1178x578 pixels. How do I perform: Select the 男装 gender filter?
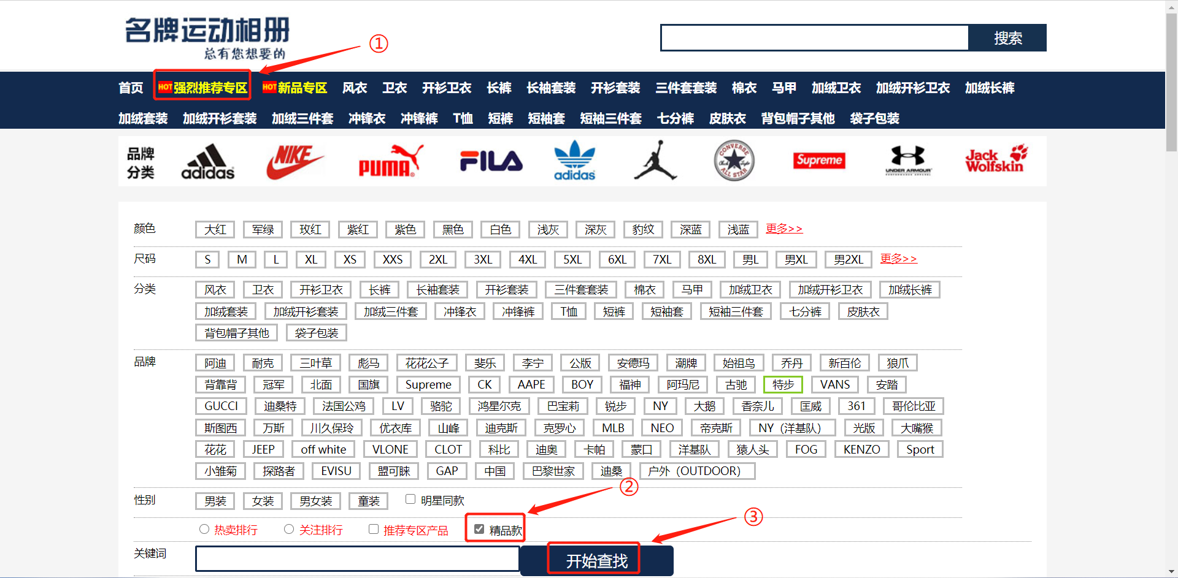pos(215,501)
